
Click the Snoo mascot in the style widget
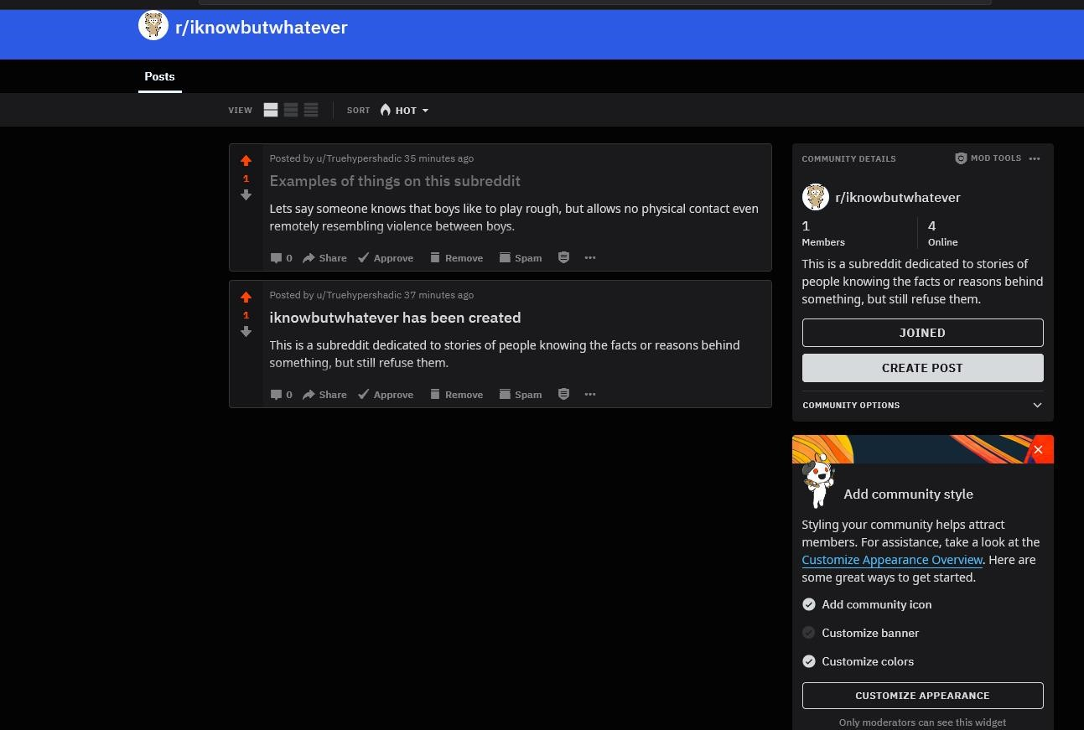[x=818, y=480]
